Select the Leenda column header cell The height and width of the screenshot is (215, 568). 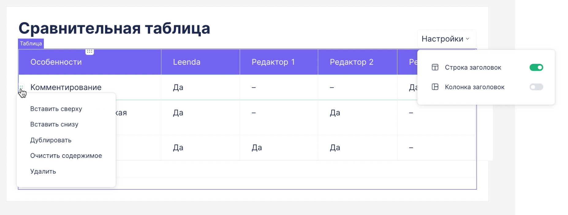187,62
